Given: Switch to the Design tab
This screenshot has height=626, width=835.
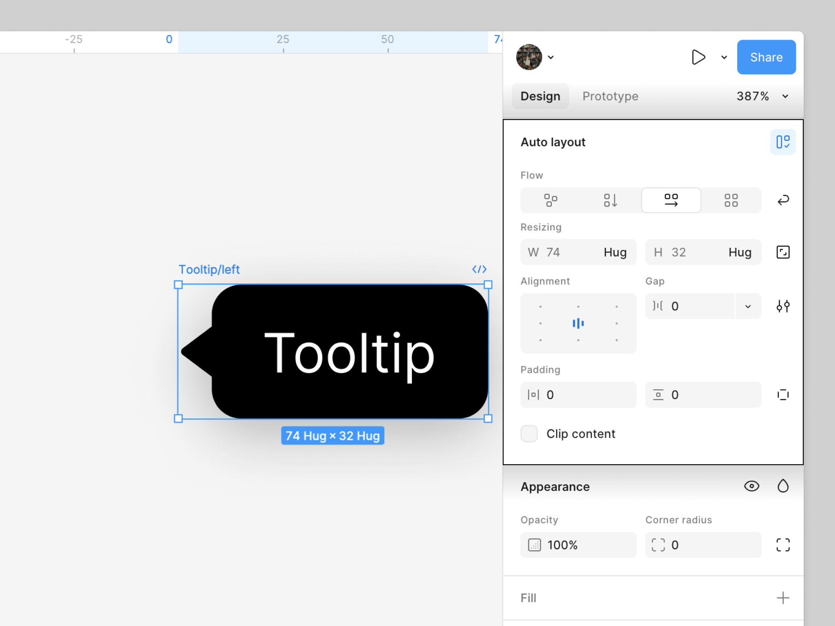Looking at the screenshot, I should [540, 96].
